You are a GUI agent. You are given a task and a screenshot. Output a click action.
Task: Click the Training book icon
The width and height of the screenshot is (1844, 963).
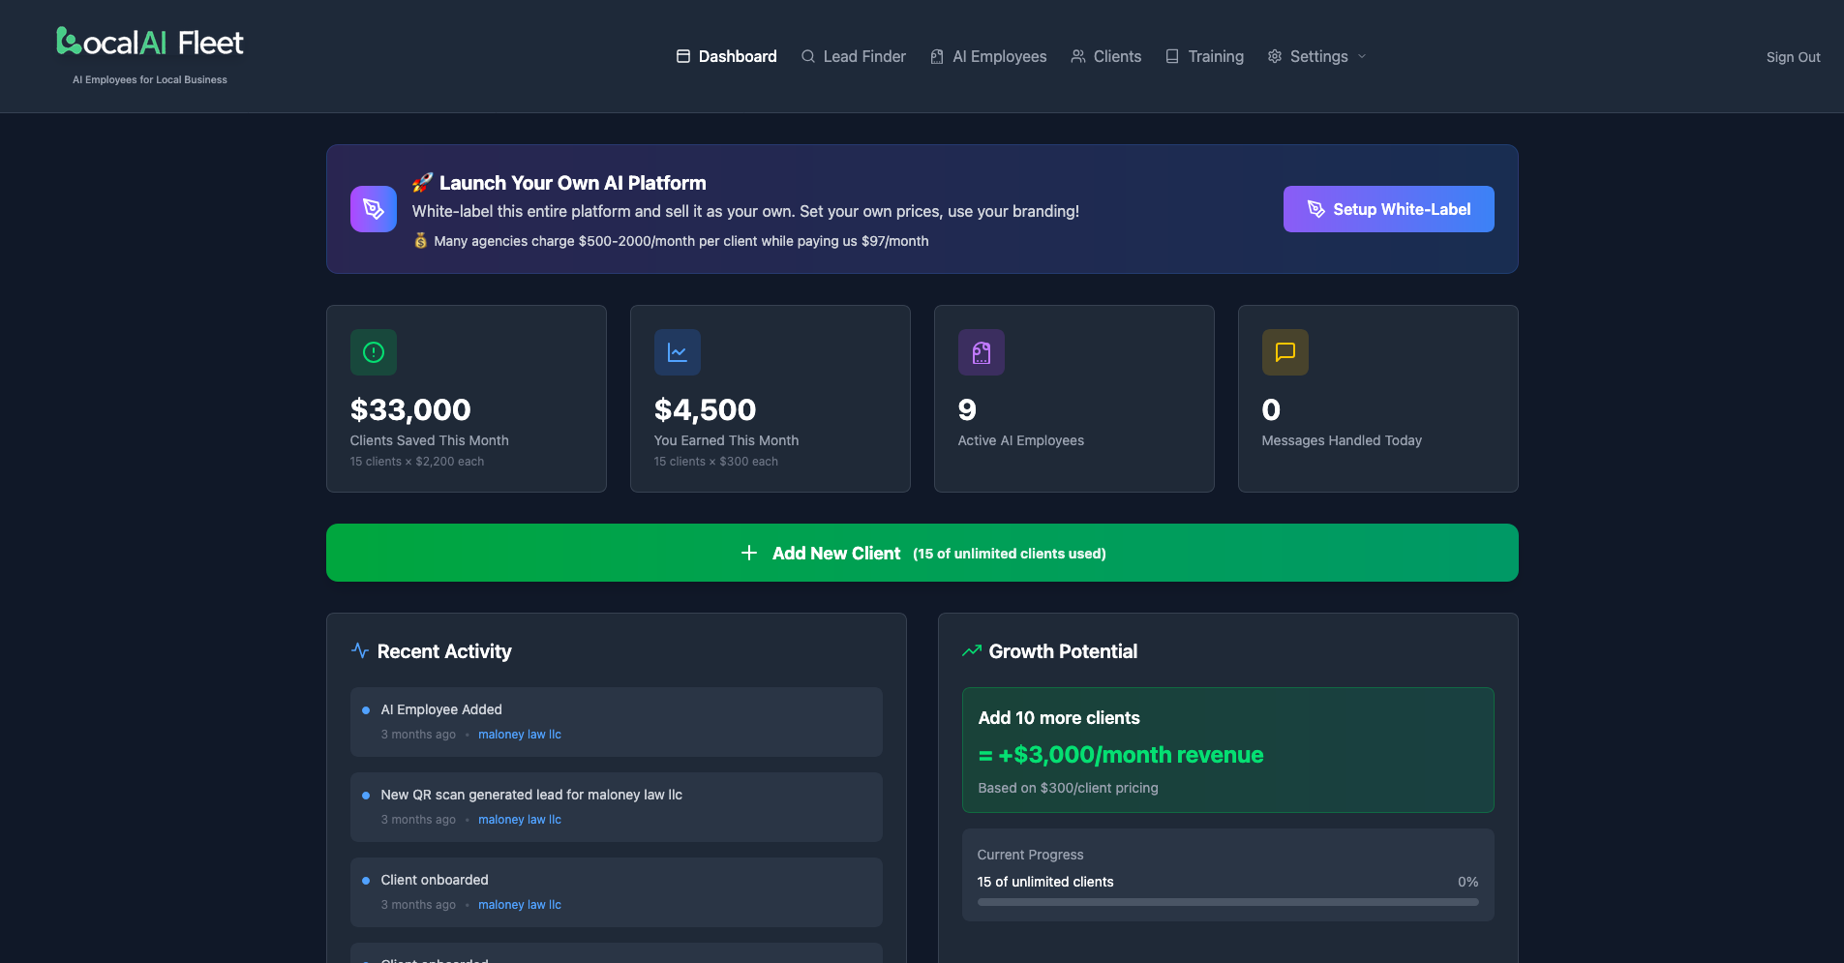[x=1172, y=56]
